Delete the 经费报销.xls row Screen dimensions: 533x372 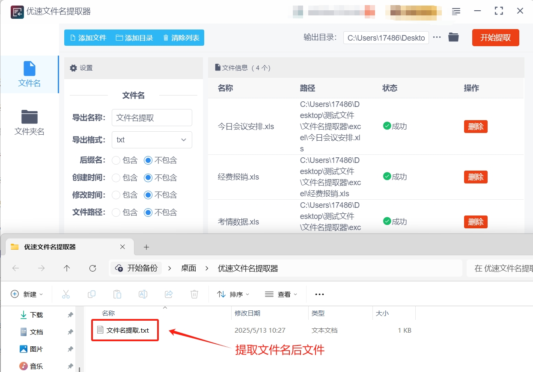[476, 177]
